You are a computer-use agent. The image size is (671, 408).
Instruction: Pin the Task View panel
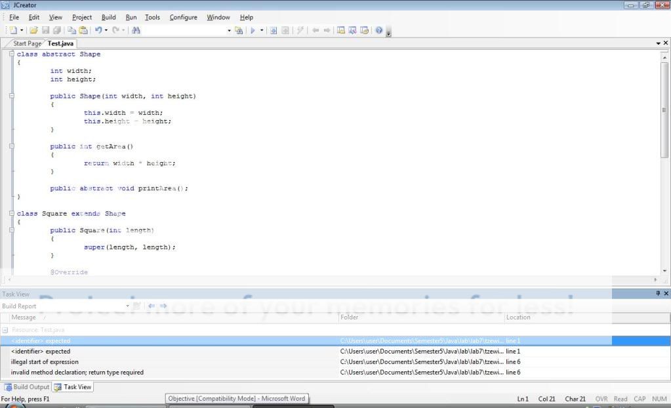tap(658, 294)
